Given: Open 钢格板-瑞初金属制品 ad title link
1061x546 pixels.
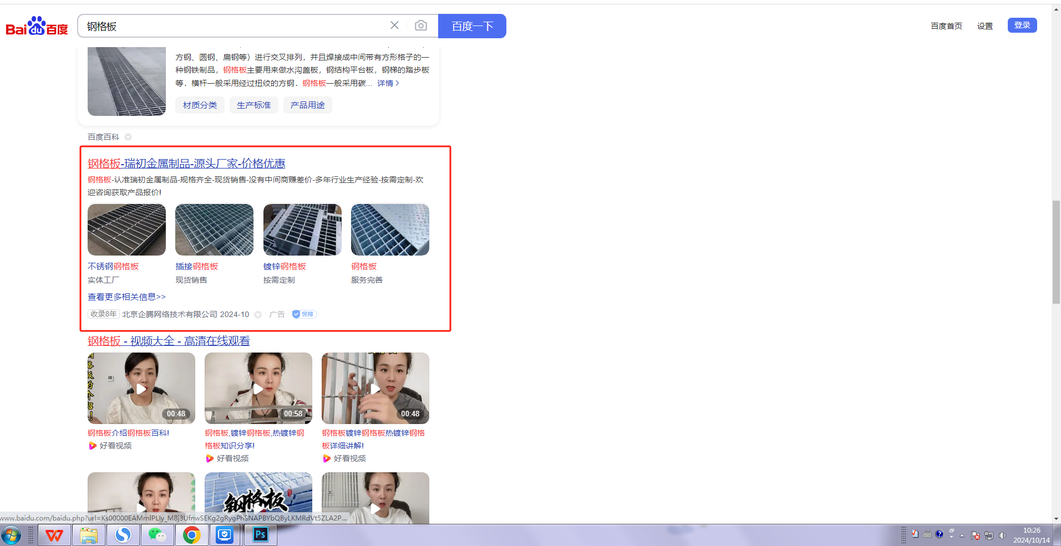Looking at the screenshot, I should tap(186, 164).
